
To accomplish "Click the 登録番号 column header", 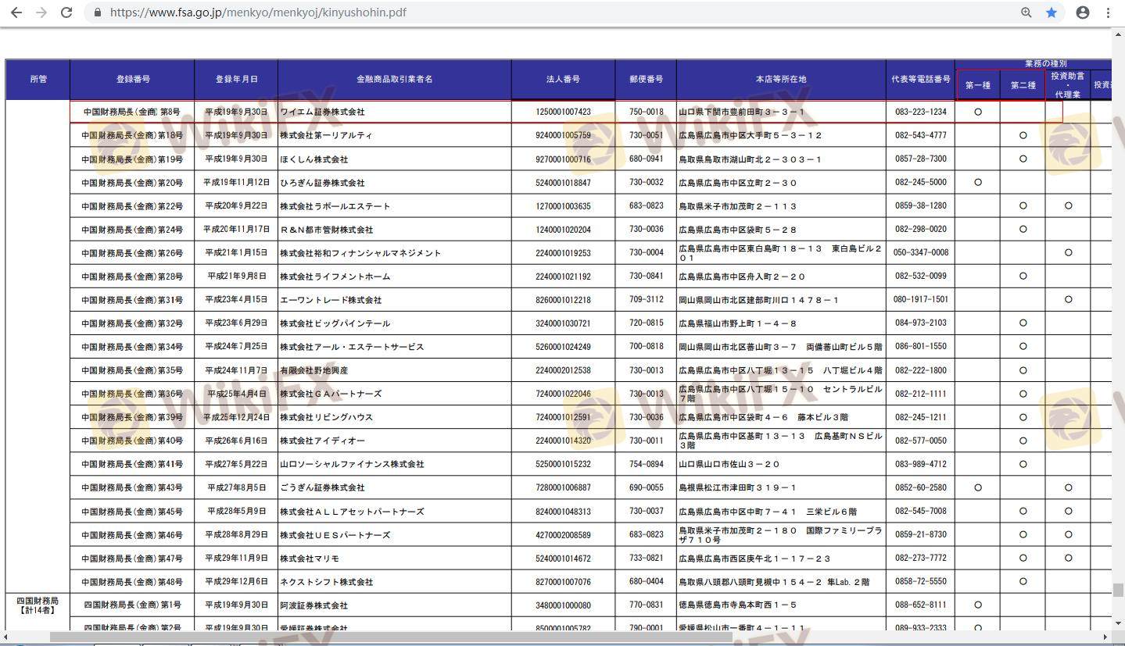I will 132,80.
